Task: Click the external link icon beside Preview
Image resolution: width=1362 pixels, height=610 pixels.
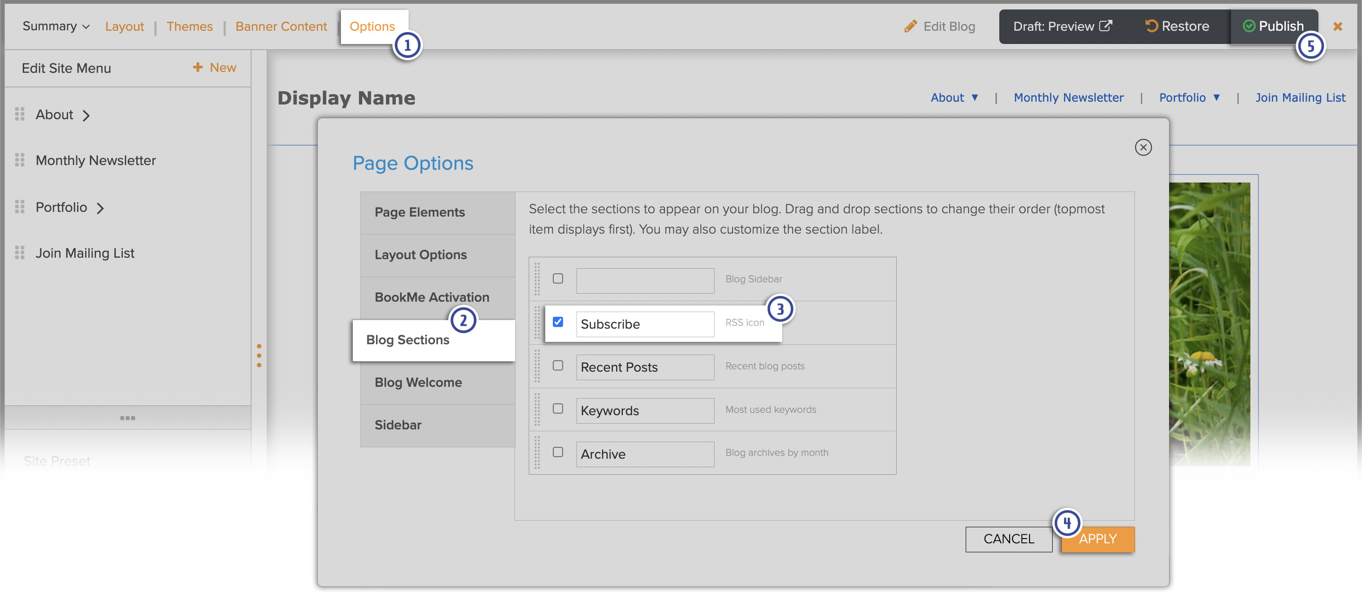Action: (x=1106, y=26)
